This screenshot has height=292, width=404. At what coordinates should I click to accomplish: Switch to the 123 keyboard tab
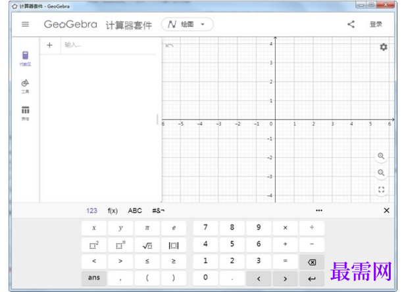pos(91,210)
